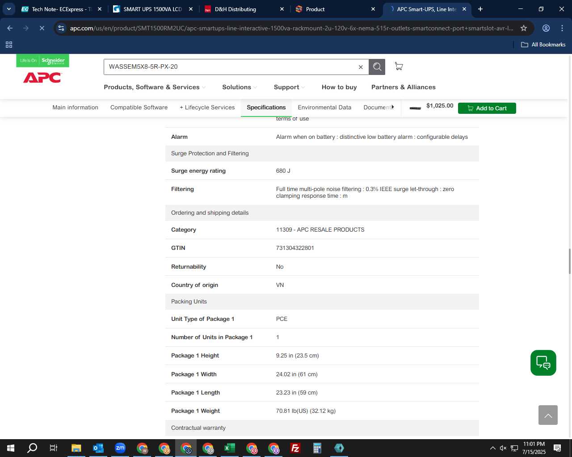Click the Category value 11309 - APC RESALE PRODUCTS
The image size is (572, 457).
[x=320, y=230]
